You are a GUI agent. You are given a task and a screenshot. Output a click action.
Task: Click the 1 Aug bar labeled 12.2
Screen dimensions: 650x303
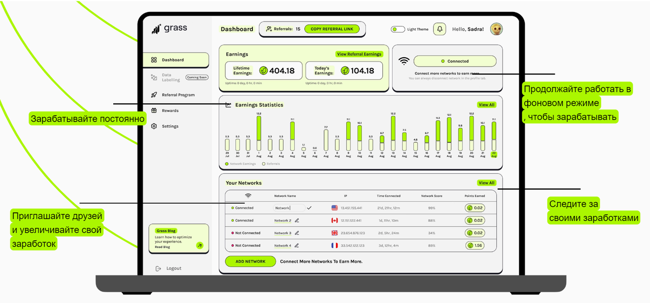click(x=259, y=133)
